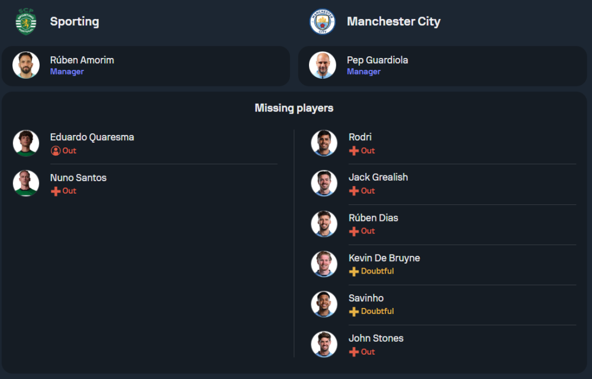View Rúben Dias's player avatar
The width and height of the screenshot is (592, 379).
tap(324, 224)
